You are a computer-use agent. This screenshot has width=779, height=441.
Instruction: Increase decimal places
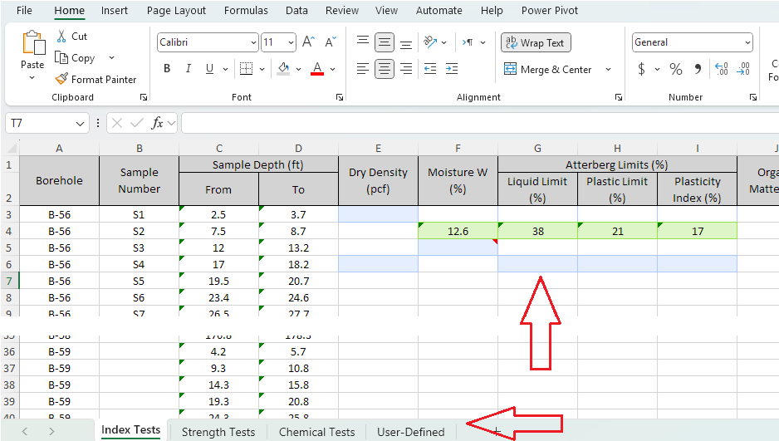pos(722,69)
